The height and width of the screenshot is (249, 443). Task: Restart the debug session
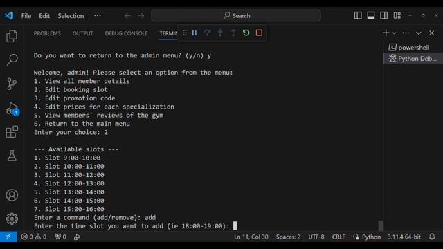click(246, 33)
